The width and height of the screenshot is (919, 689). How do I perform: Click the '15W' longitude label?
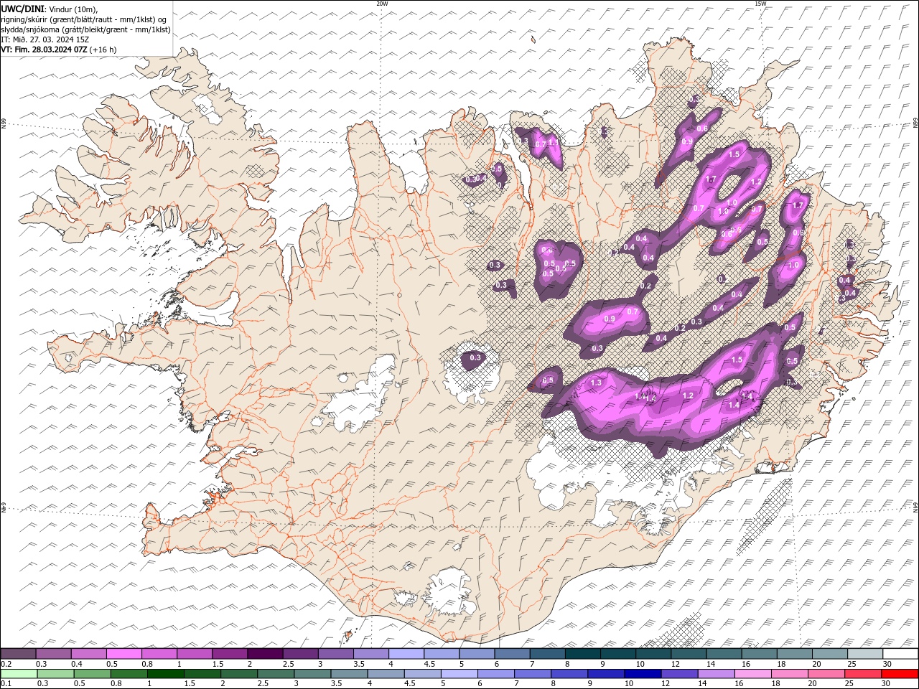coord(760,4)
